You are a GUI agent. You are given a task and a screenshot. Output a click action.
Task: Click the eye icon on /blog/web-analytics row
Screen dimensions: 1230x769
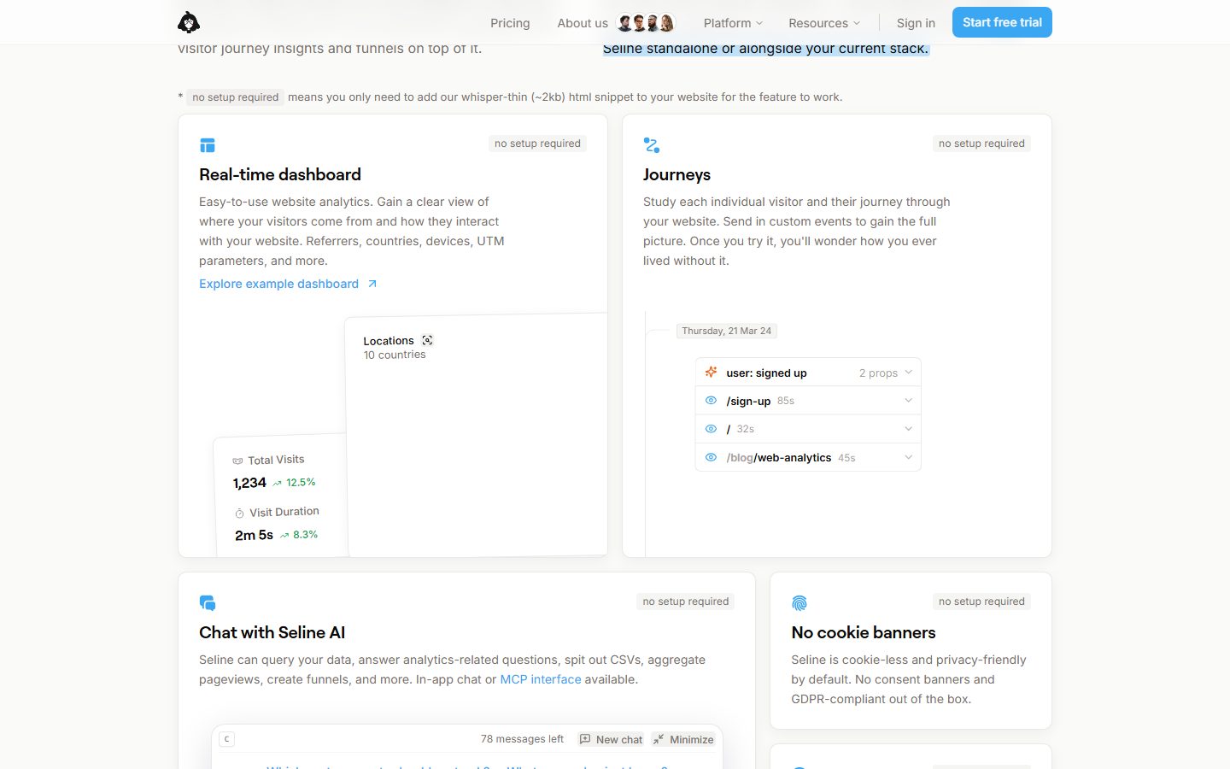tap(711, 457)
